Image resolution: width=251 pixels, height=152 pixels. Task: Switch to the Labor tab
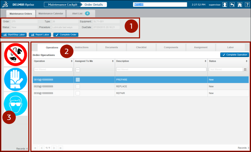point(230,47)
